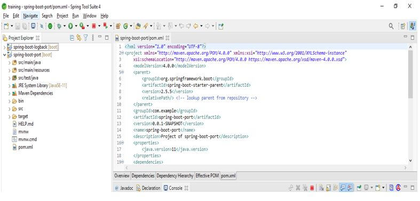Maximize the editor area
Image resolution: width=420 pixels, height=201 pixels.
[x=413, y=37]
